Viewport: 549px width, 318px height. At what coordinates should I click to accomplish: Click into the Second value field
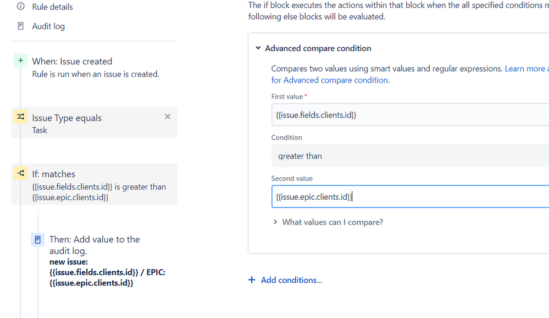point(409,196)
